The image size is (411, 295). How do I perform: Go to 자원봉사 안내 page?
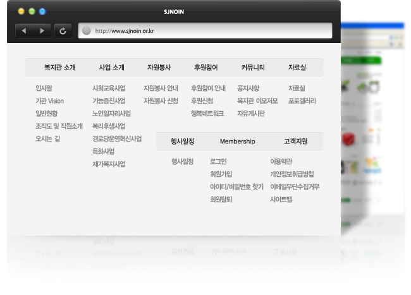[x=161, y=88]
